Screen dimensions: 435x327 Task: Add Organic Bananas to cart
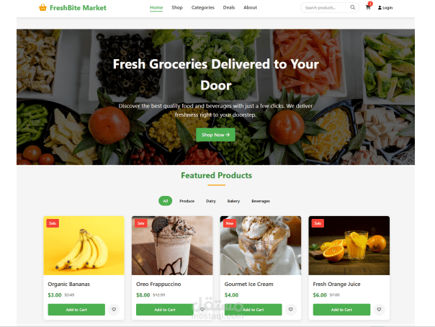point(76,310)
